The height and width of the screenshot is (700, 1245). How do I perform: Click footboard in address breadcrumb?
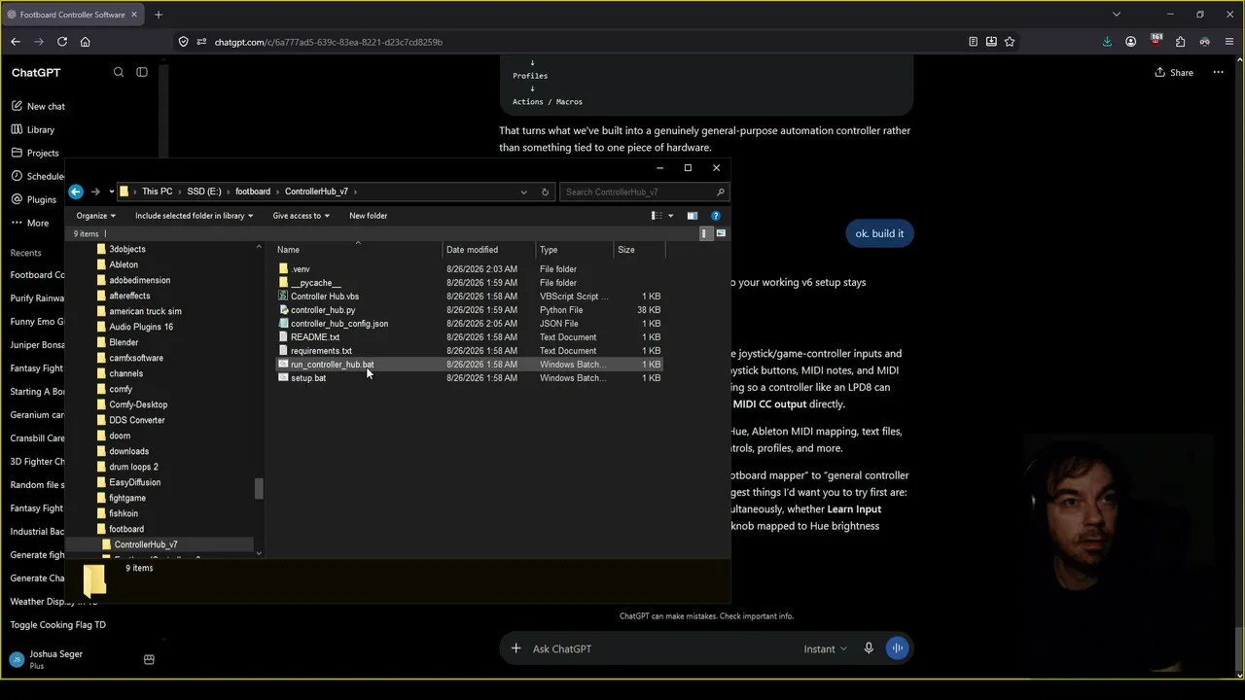[x=253, y=192]
